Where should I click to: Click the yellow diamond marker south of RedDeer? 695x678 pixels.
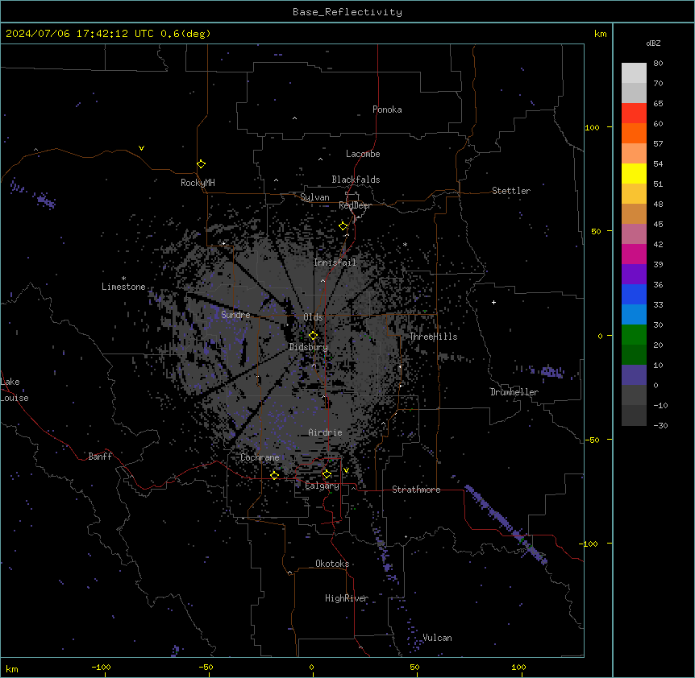pyautogui.click(x=343, y=226)
